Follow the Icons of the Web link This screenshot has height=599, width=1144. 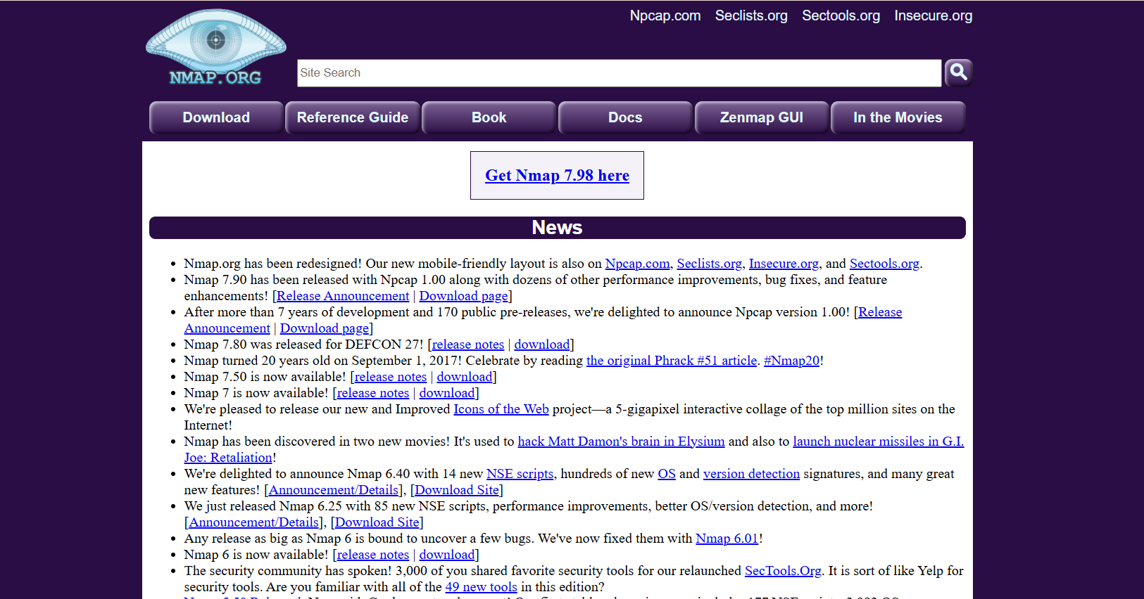(x=501, y=409)
